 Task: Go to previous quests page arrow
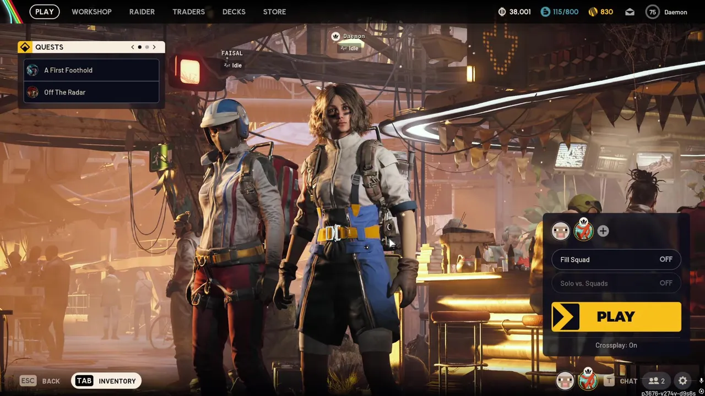click(132, 47)
